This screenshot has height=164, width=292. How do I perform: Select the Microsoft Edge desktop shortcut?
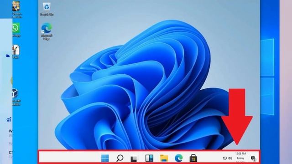[x=47, y=31]
